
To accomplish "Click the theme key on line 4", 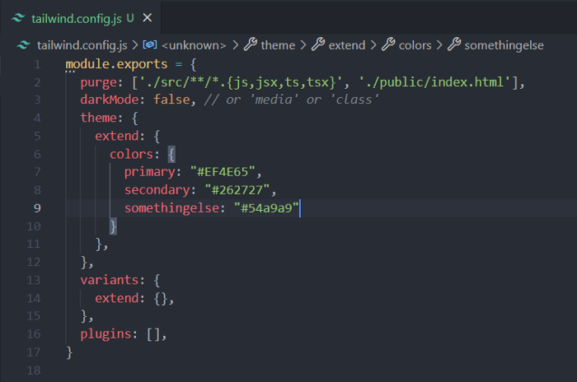I will click(98, 118).
